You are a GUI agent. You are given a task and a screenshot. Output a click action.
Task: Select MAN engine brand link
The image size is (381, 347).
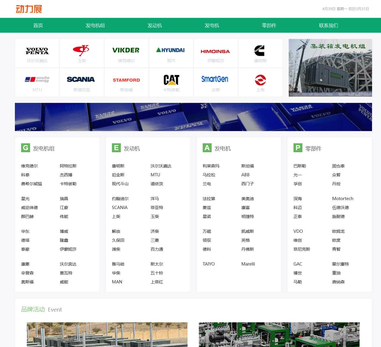tap(117, 282)
